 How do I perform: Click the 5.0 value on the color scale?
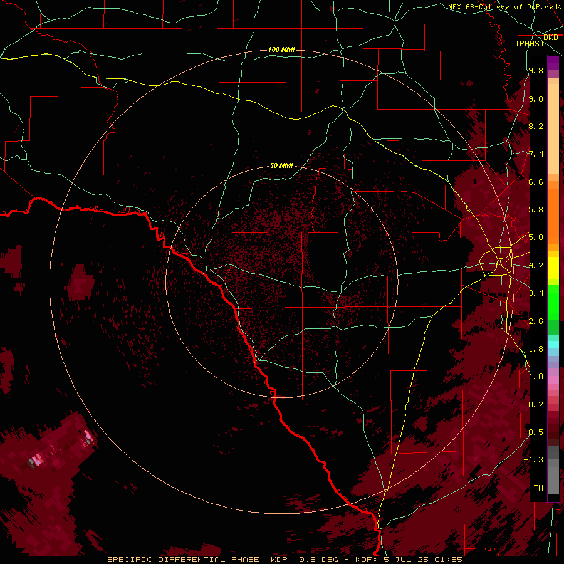(536, 238)
